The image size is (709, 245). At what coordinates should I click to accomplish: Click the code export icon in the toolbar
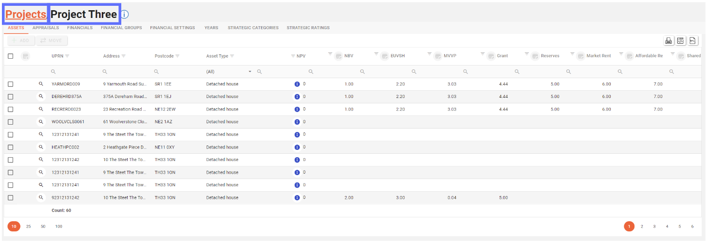[x=681, y=41]
